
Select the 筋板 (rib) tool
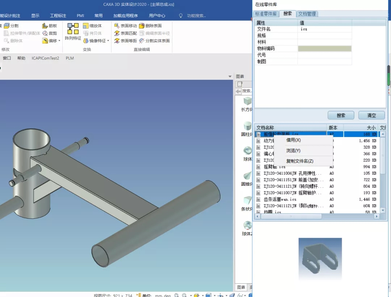50,25
